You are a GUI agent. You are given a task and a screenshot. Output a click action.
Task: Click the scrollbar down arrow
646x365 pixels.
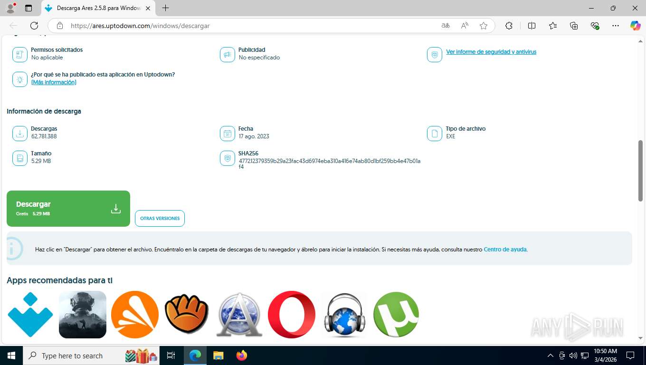tap(641, 338)
